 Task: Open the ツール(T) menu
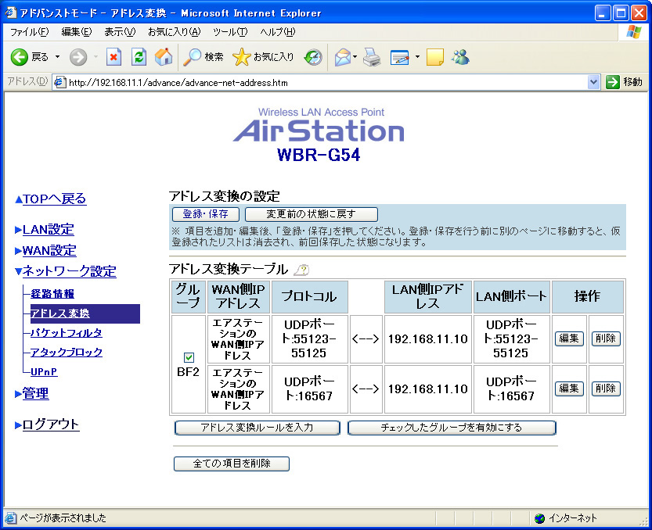click(x=229, y=32)
